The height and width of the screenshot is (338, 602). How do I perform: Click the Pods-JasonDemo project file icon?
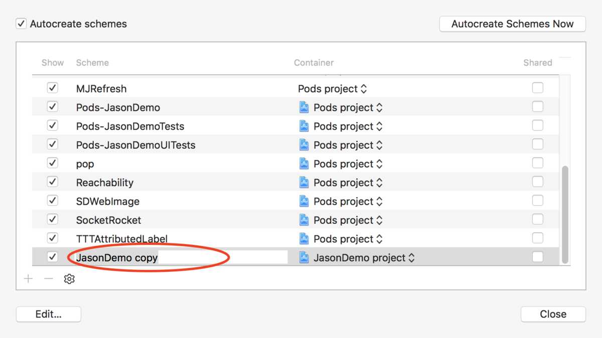click(304, 107)
